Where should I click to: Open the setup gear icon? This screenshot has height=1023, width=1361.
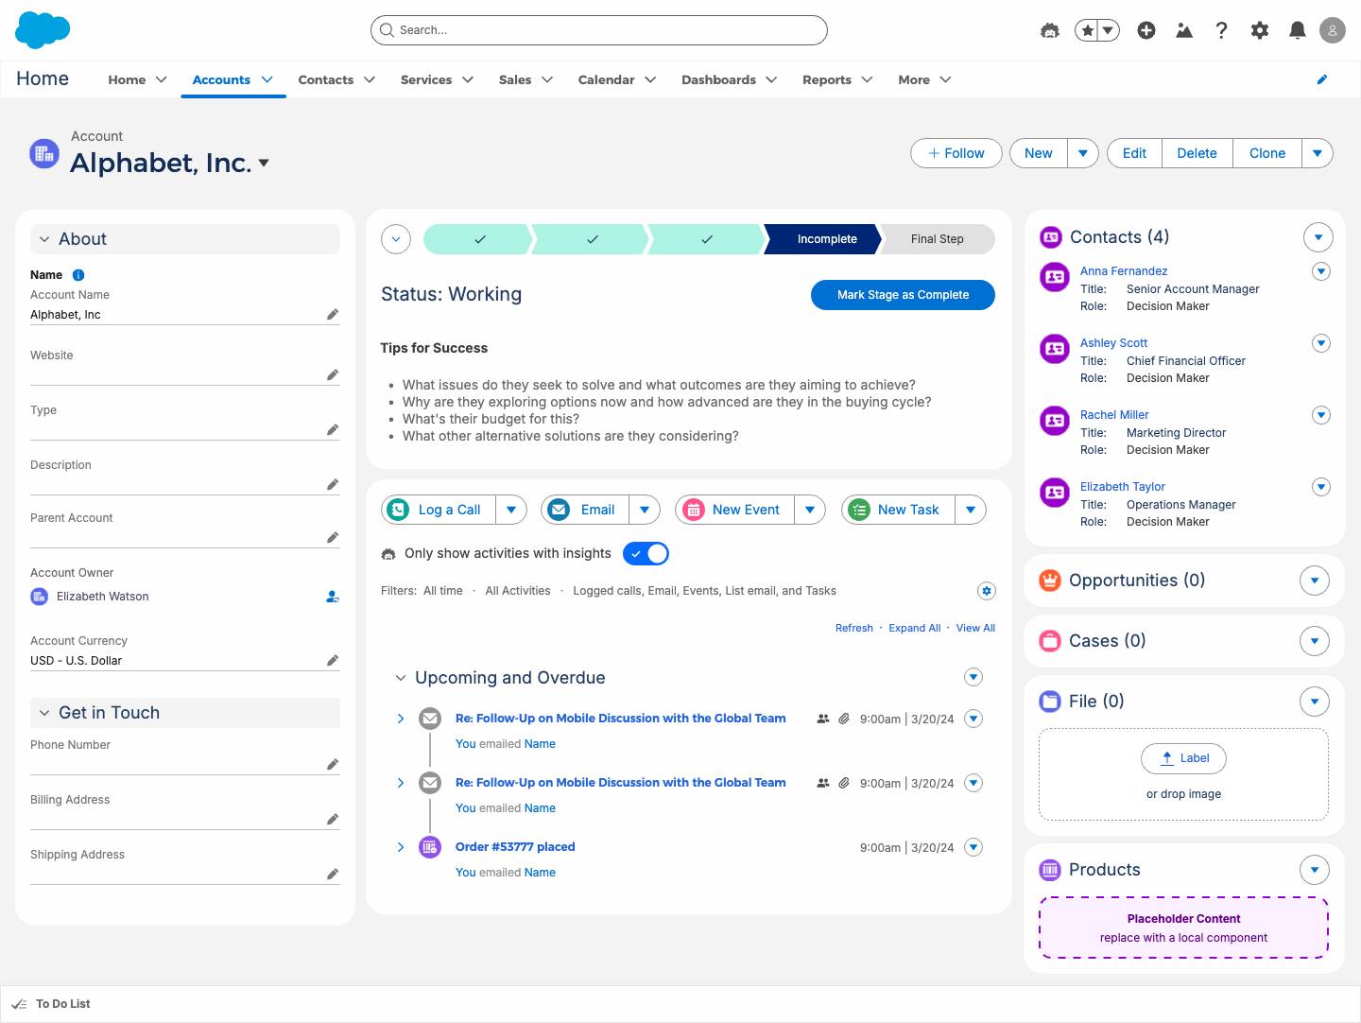coord(1260,30)
